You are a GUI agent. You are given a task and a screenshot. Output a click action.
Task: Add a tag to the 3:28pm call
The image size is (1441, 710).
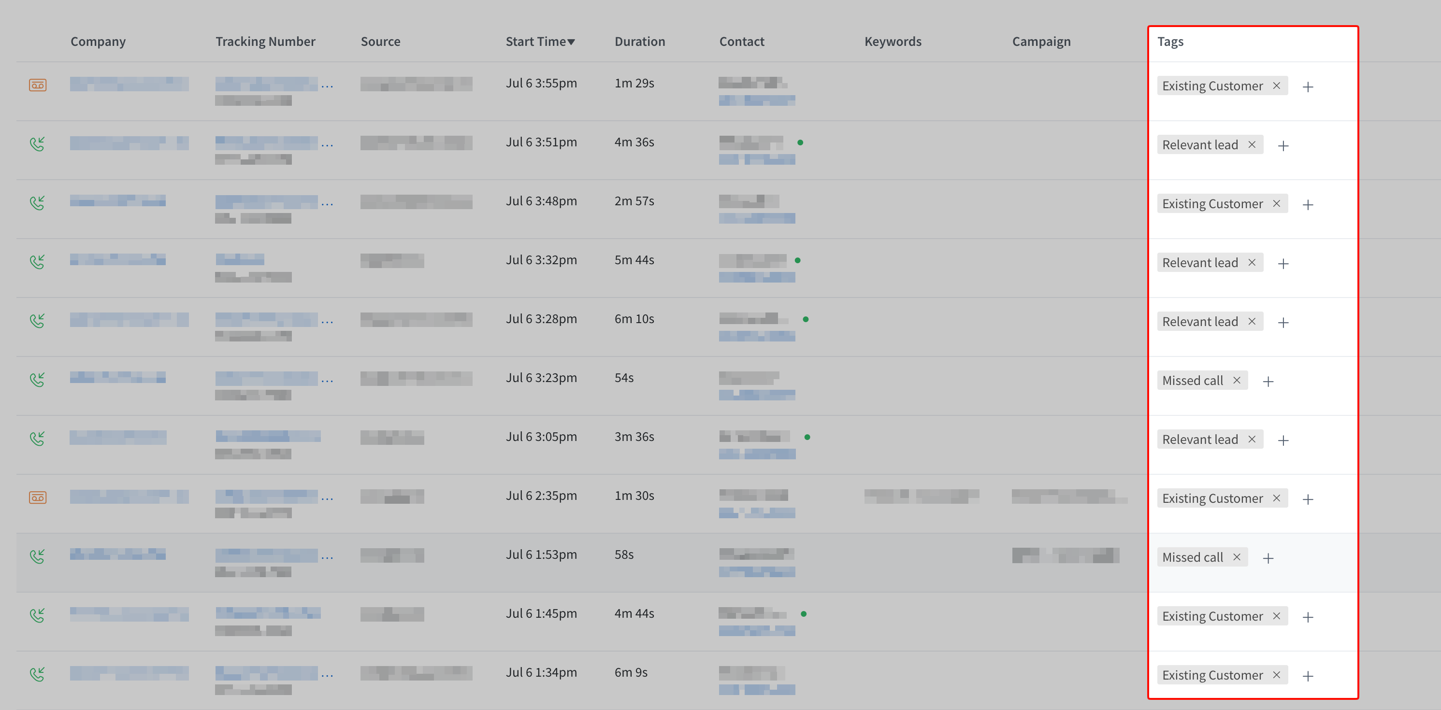(x=1283, y=323)
